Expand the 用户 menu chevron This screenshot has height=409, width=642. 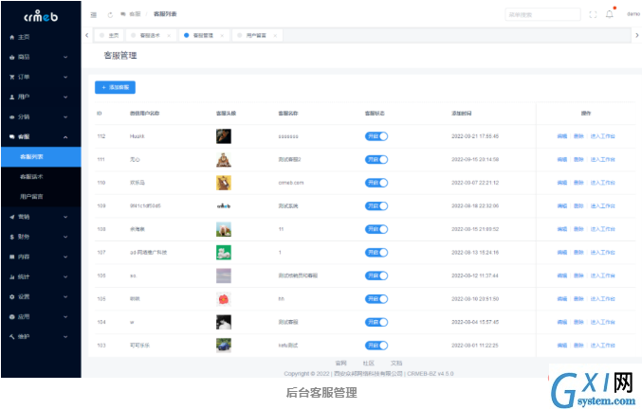point(65,97)
